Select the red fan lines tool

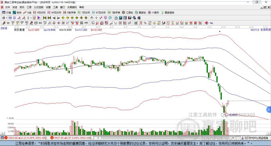click(x=97, y=23)
